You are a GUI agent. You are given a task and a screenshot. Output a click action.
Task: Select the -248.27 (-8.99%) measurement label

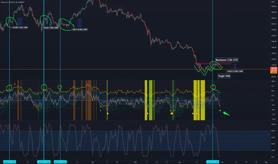click(80, 30)
